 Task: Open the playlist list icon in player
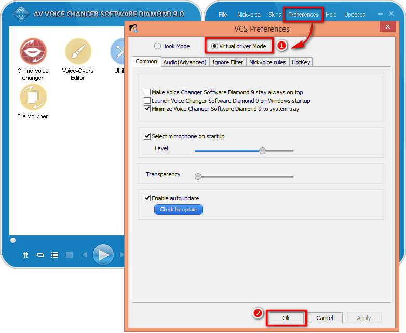[x=55, y=255]
